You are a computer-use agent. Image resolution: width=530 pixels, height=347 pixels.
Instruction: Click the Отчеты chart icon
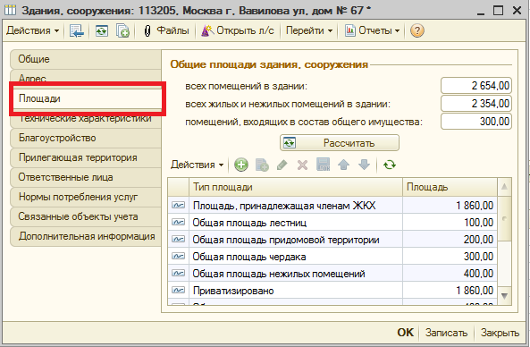click(349, 30)
